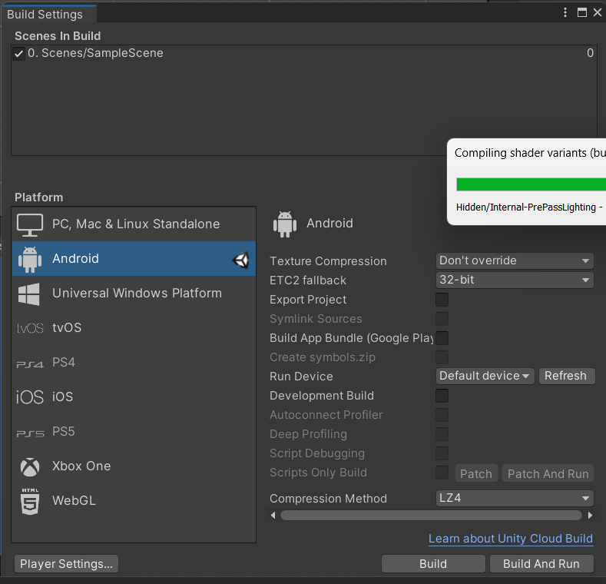Click the Build button
The height and width of the screenshot is (584, 606).
pyautogui.click(x=433, y=564)
